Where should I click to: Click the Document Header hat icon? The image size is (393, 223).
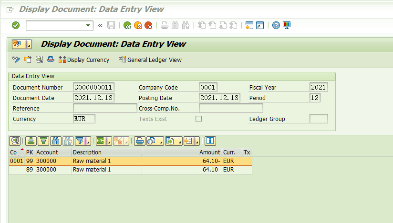(x=51, y=59)
